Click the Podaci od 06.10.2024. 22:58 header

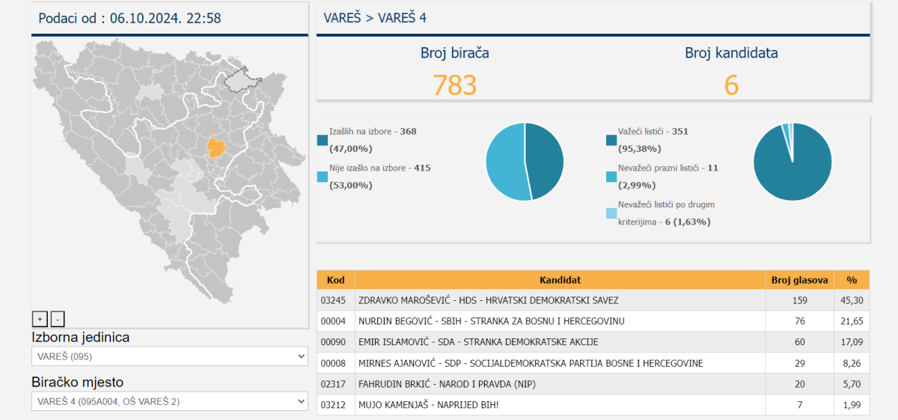(x=129, y=18)
